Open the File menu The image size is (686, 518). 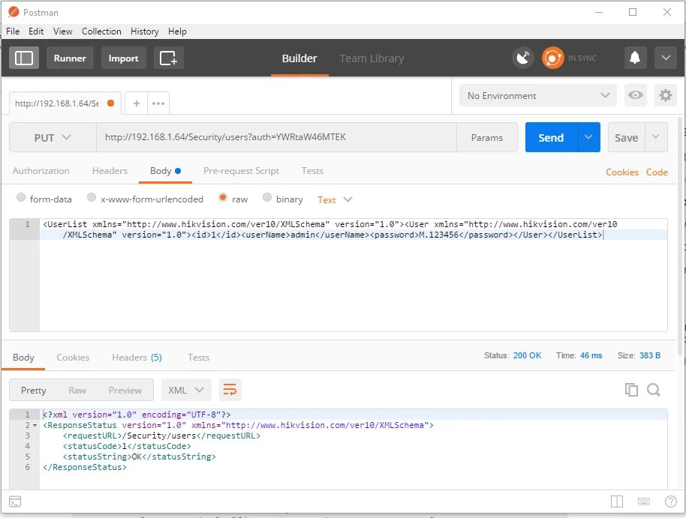[13, 31]
